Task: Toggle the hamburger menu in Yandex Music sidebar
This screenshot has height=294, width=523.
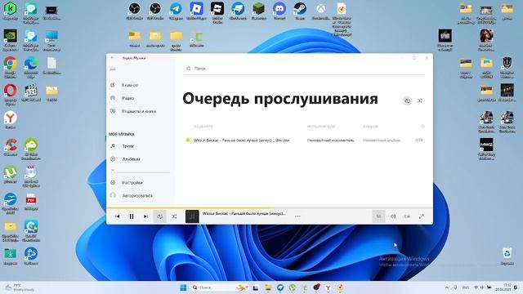Action: click(x=113, y=69)
